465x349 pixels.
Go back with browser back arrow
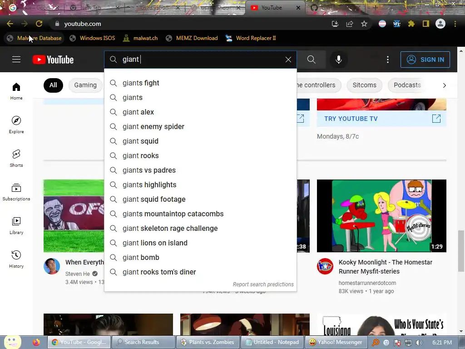coord(10,24)
